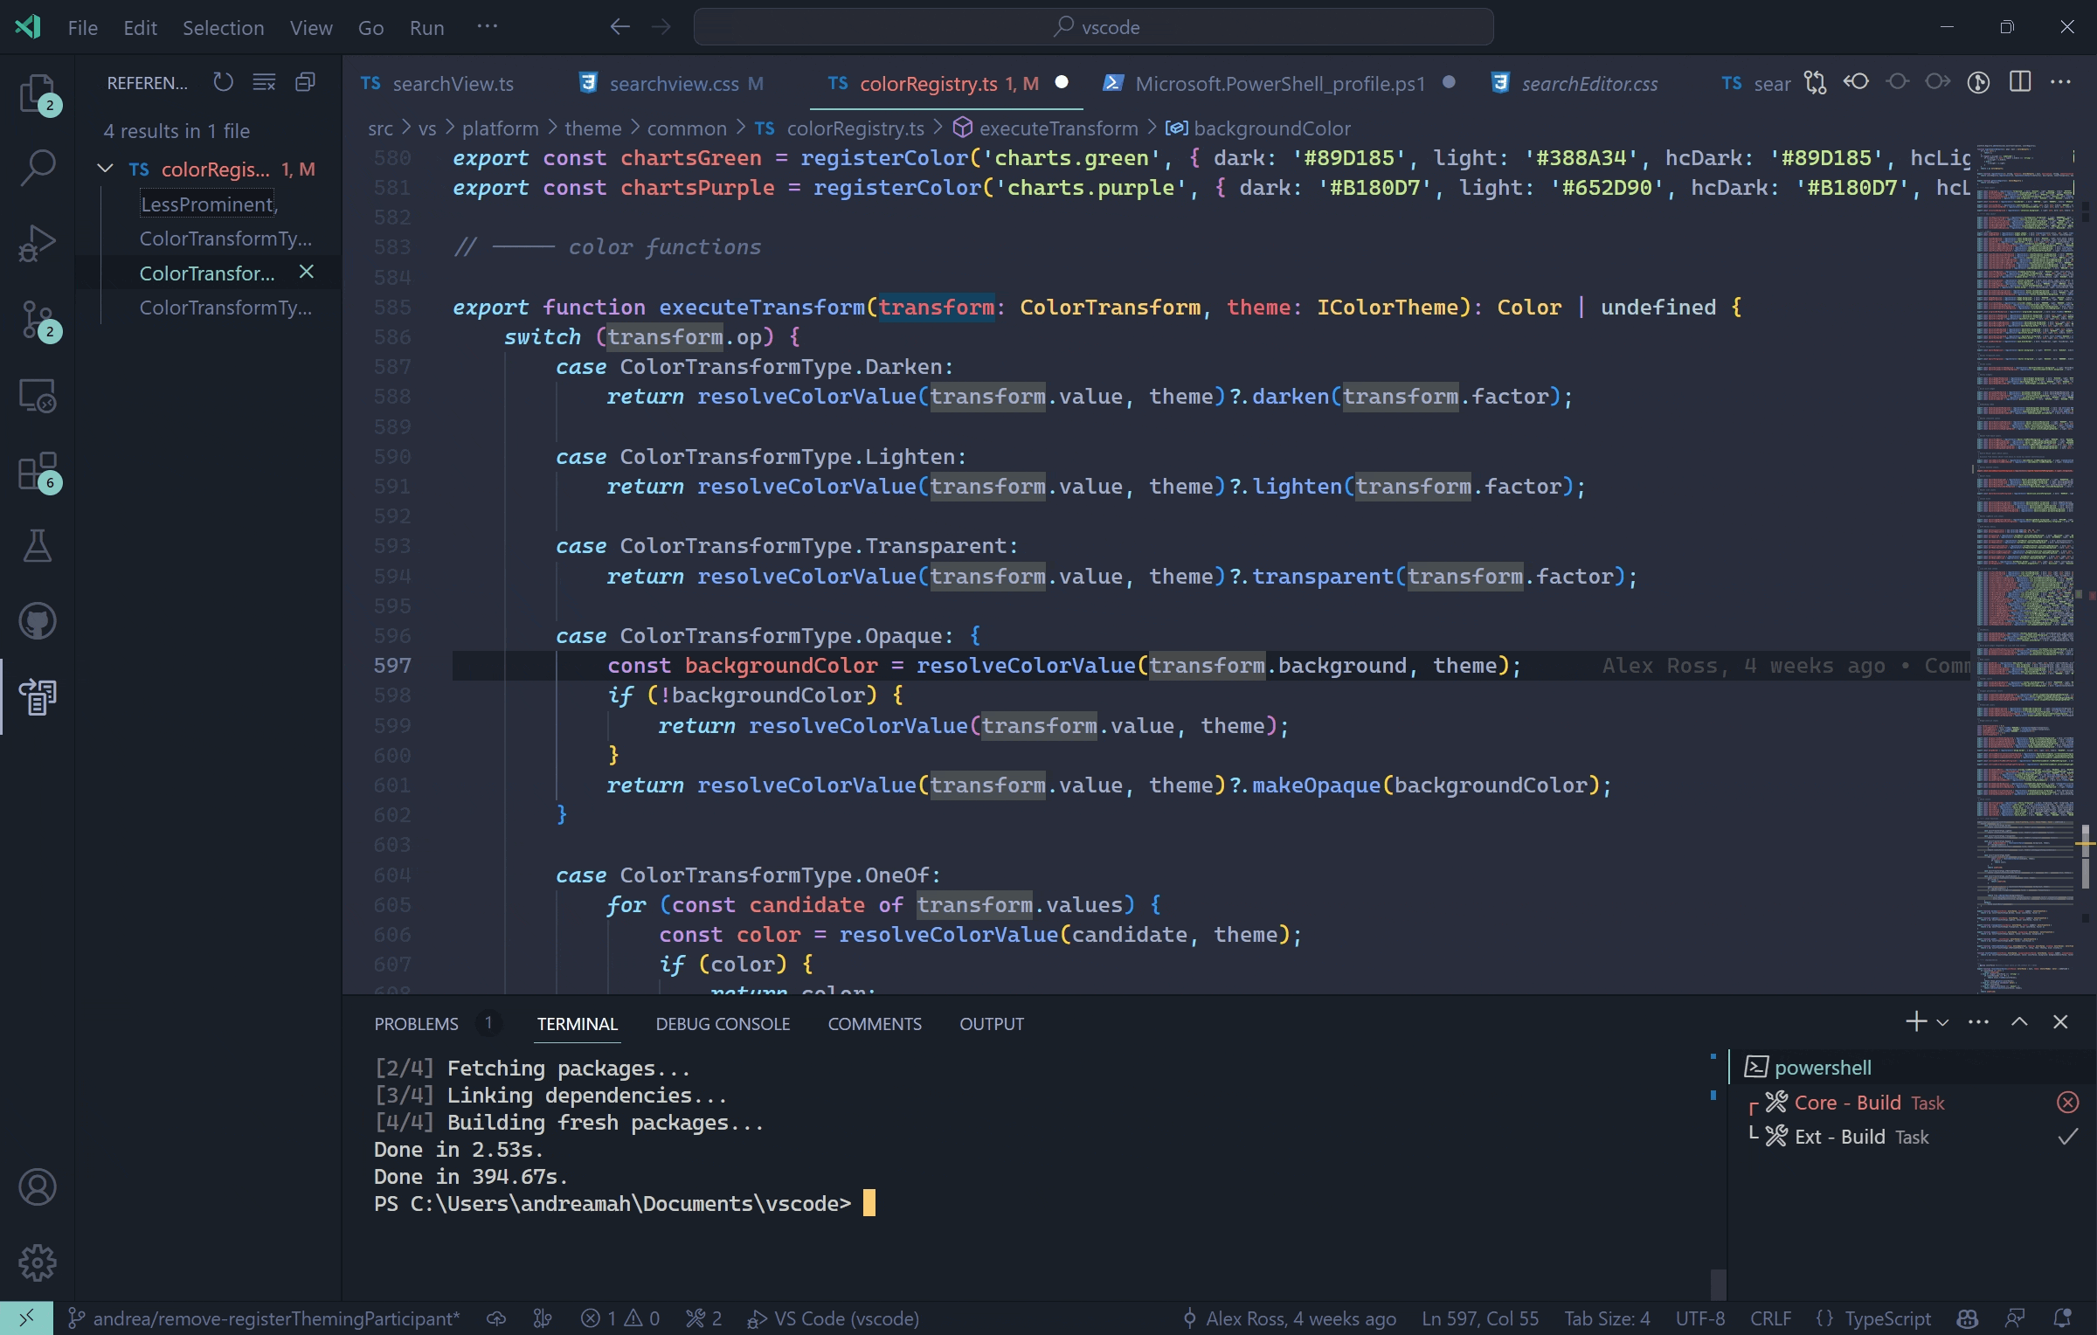Screen dimensions: 2097x1335
Task: Maximize the panel size chevron
Action: tap(2019, 1021)
